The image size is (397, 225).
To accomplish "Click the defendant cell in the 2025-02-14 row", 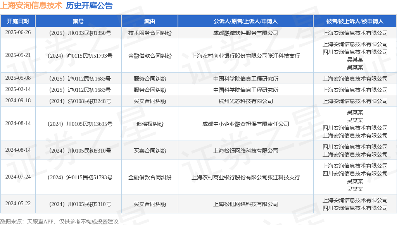I will click(355, 90).
